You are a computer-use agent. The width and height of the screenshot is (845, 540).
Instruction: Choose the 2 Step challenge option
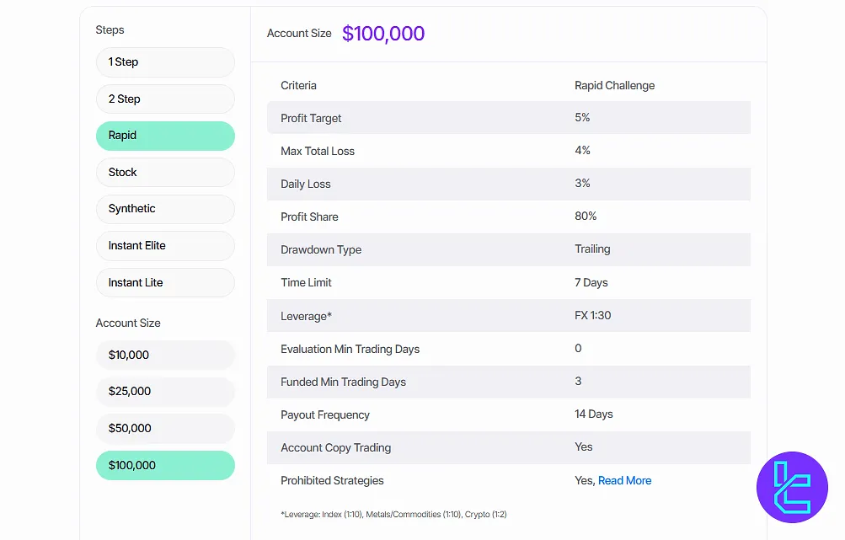(x=165, y=99)
